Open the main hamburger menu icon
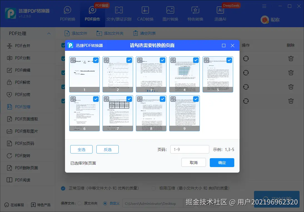 [x=264, y=6]
